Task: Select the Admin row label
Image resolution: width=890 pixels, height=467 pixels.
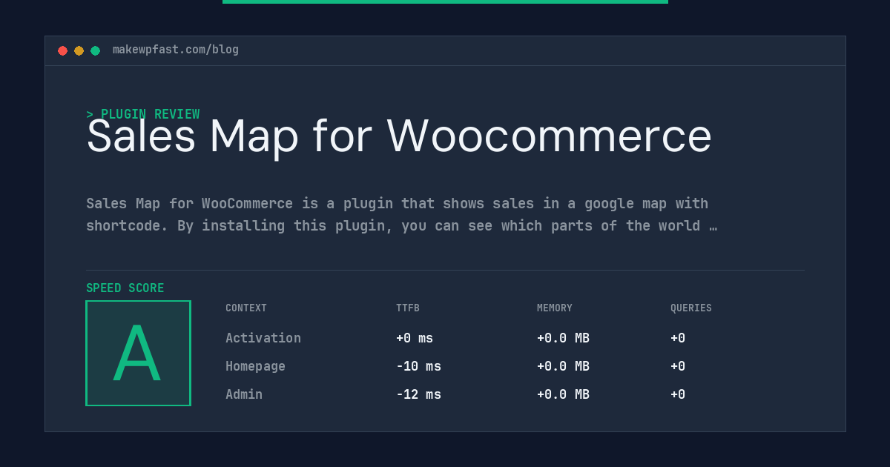Action: 244,394
